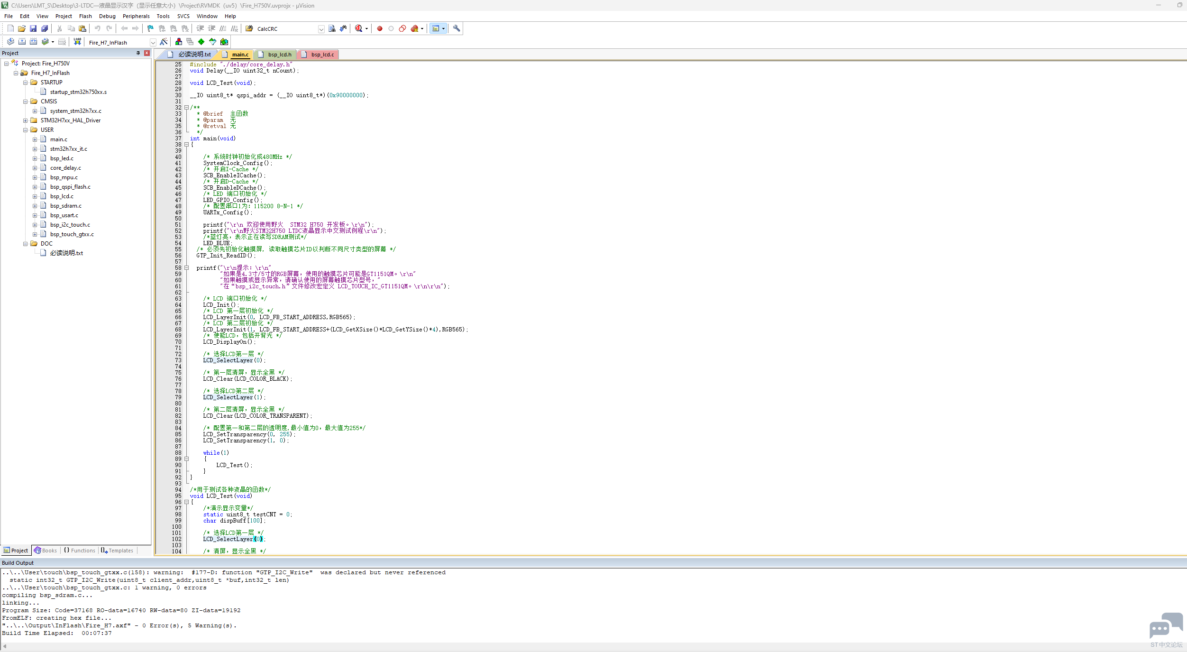This screenshot has width=1187, height=652.
Task: Kill all breakpoints icon
Action: click(x=415, y=28)
